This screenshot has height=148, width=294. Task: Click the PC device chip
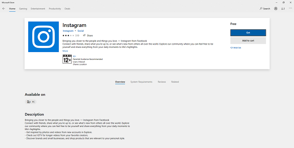pyautogui.click(x=31, y=102)
